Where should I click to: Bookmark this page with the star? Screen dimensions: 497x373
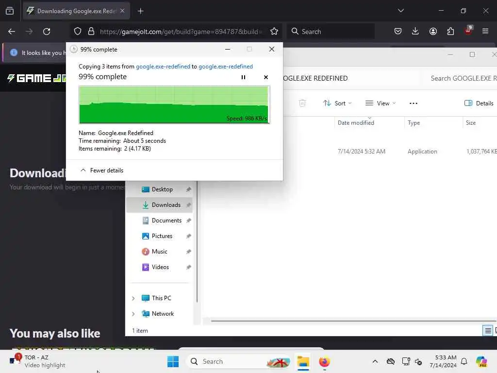tap(274, 32)
